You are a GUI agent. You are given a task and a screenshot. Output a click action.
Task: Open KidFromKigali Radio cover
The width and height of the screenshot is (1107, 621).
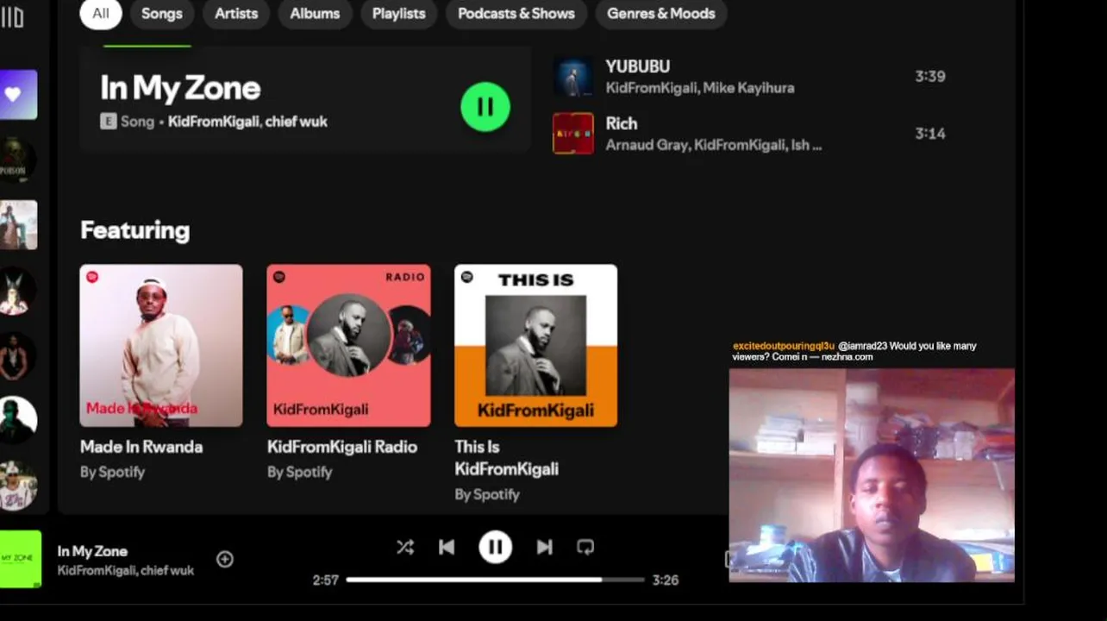point(348,346)
